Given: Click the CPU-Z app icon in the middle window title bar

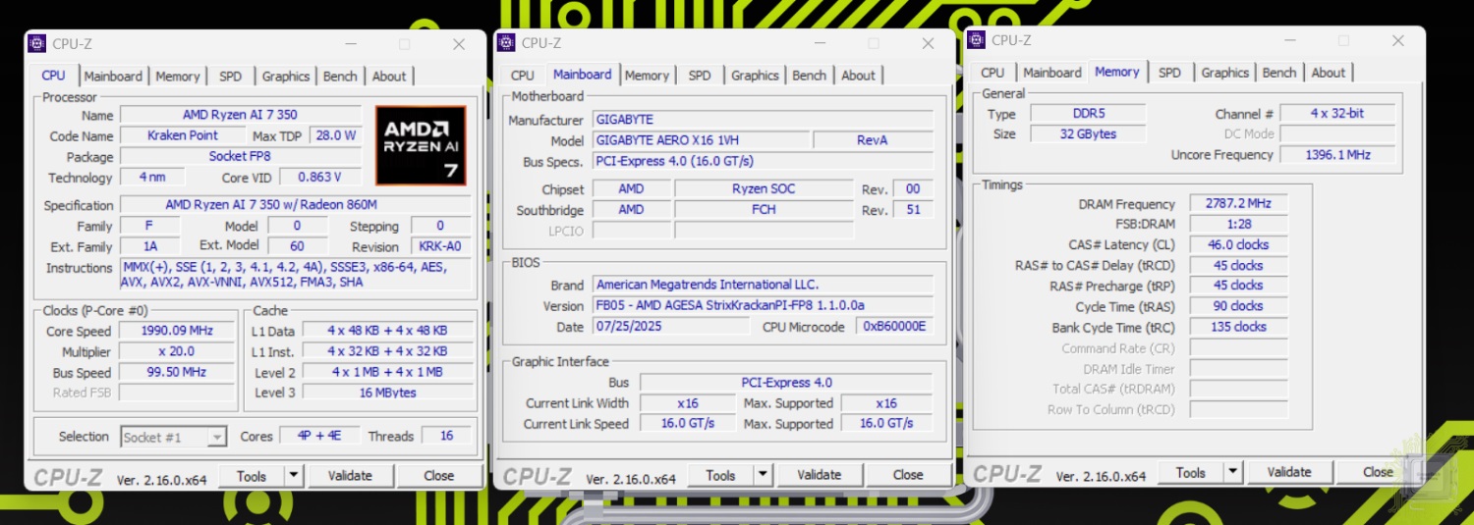Looking at the screenshot, I should 506,42.
